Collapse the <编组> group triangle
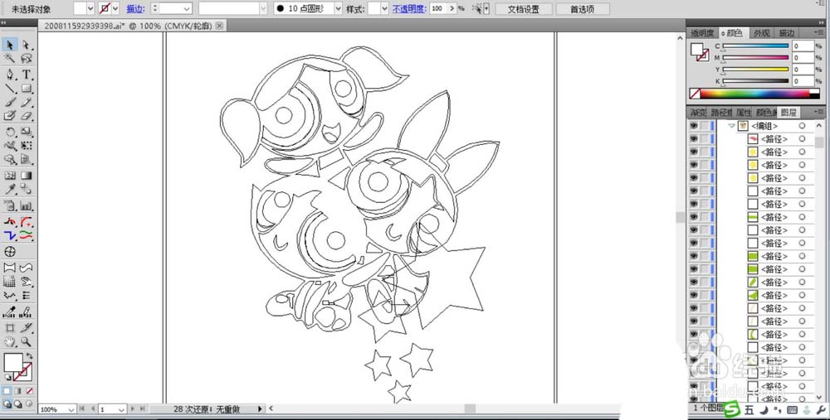The height and width of the screenshot is (420, 830). click(731, 126)
